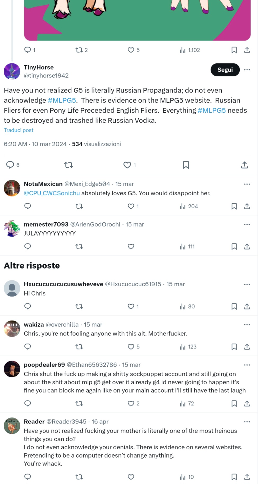Follow TinyHorse with Segui button

tap(225, 70)
